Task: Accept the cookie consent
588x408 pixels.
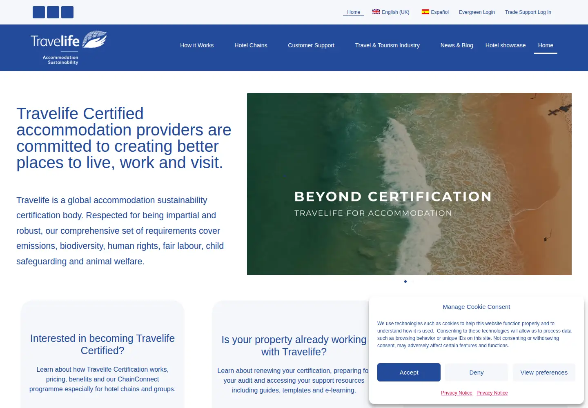Action: 409,373
